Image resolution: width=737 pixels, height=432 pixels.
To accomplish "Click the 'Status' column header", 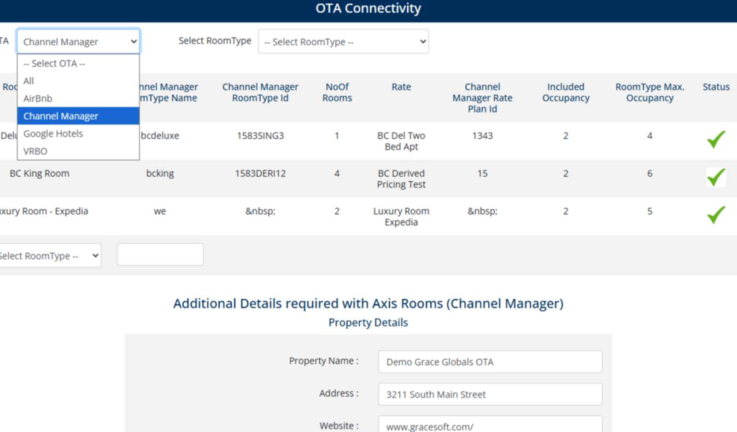I will 716,87.
